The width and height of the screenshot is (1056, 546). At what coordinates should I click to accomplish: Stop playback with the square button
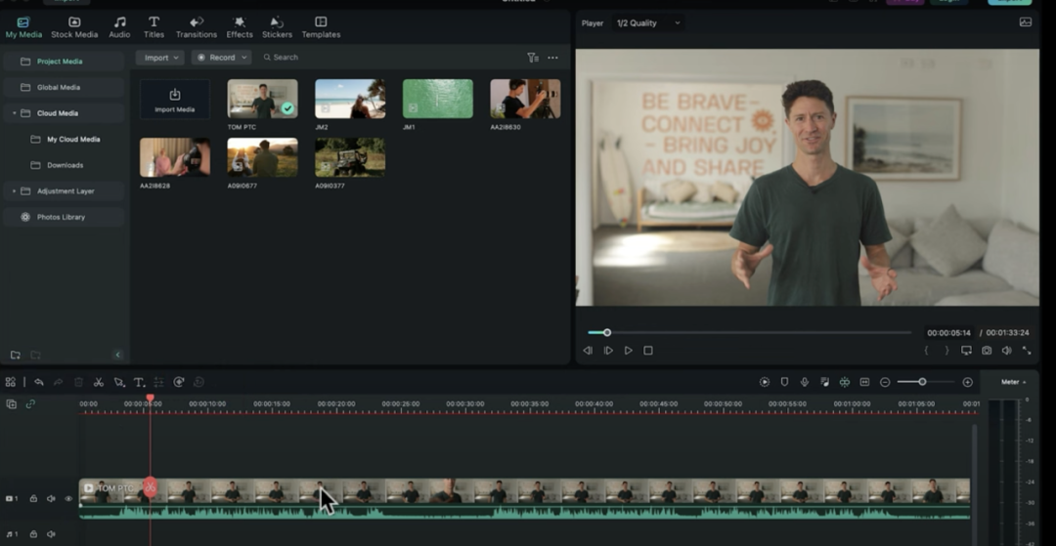tap(648, 351)
